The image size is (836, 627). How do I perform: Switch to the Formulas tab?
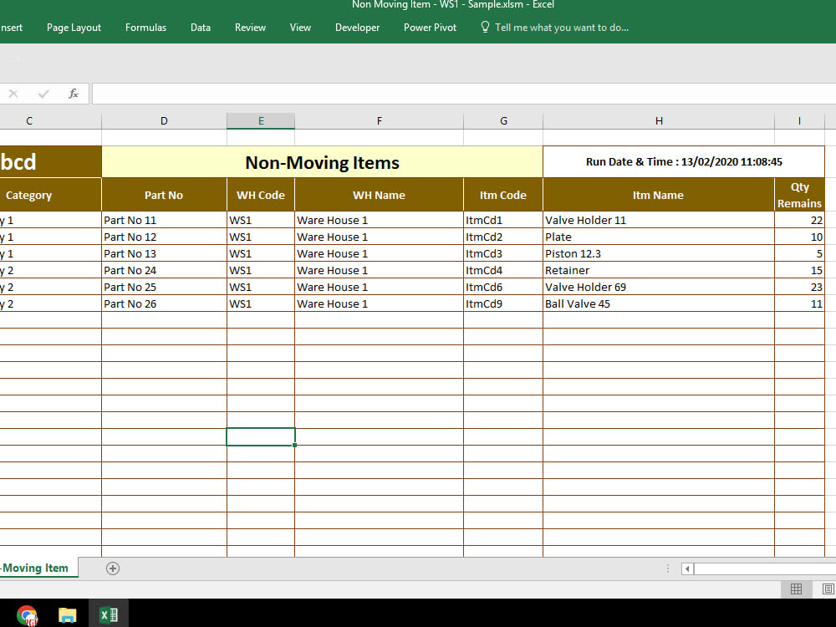[145, 27]
